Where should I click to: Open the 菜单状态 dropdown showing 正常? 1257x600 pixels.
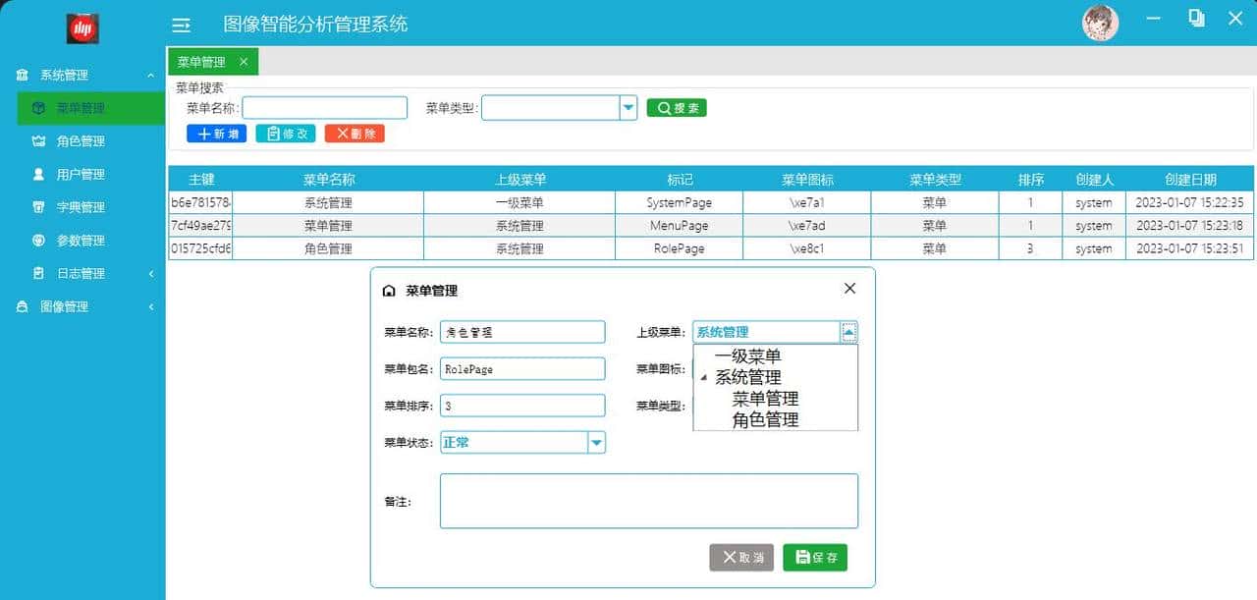(x=596, y=443)
